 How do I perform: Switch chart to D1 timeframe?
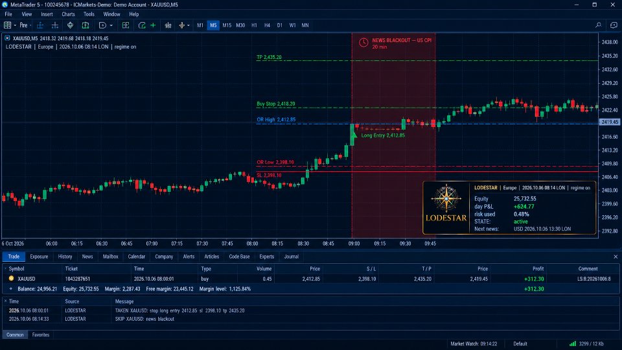280,25
